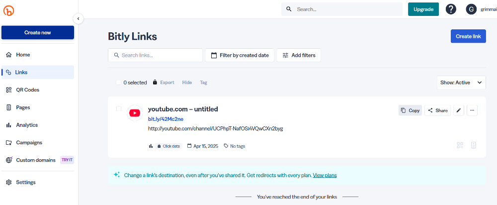Go to Campaigns section
Viewport: 497px width, 205px height.
coord(38,142)
